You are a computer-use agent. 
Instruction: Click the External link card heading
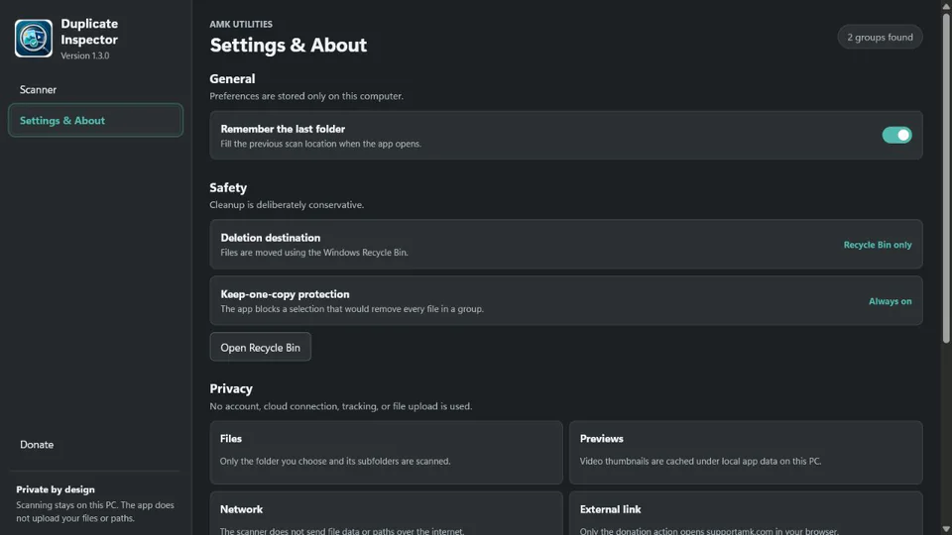pyautogui.click(x=610, y=509)
